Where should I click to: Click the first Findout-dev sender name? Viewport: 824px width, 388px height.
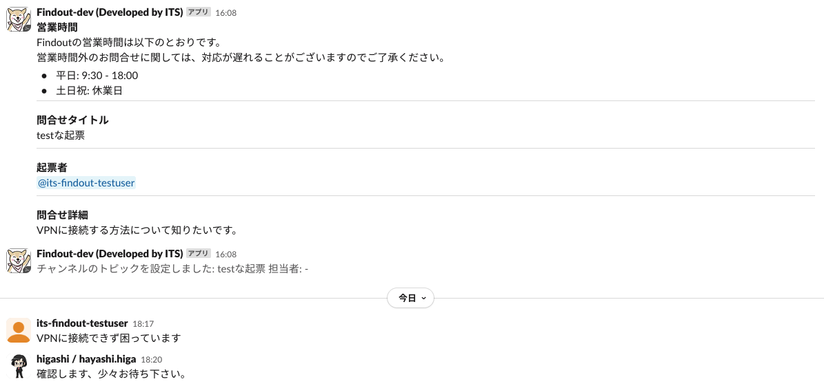[110, 12]
